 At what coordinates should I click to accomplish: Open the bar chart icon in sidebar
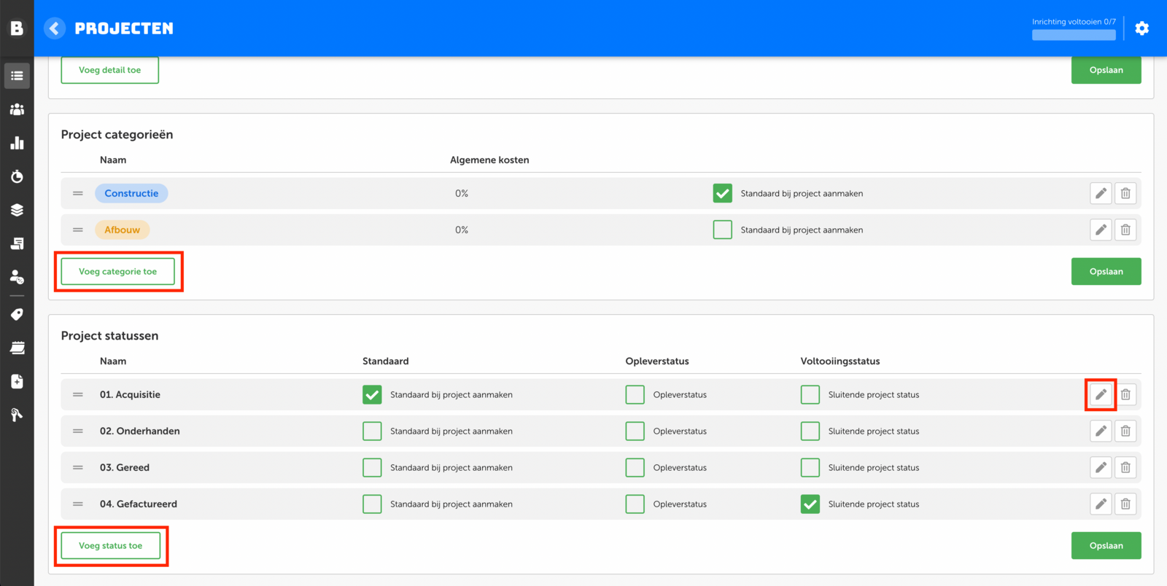click(x=17, y=143)
